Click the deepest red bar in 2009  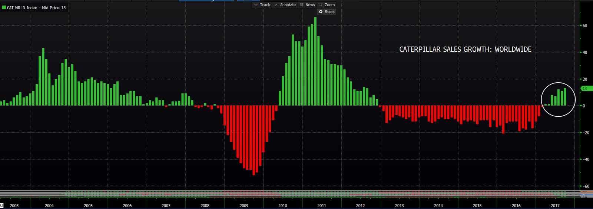click(254, 140)
